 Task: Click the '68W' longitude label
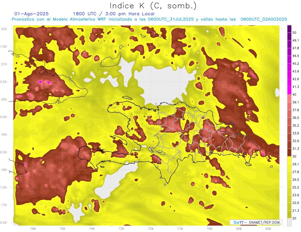[x=268, y=228]
